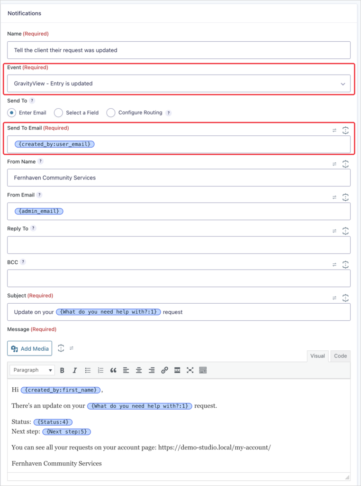Click the Notifications panel heading
The image size is (361, 486).
[25, 13]
